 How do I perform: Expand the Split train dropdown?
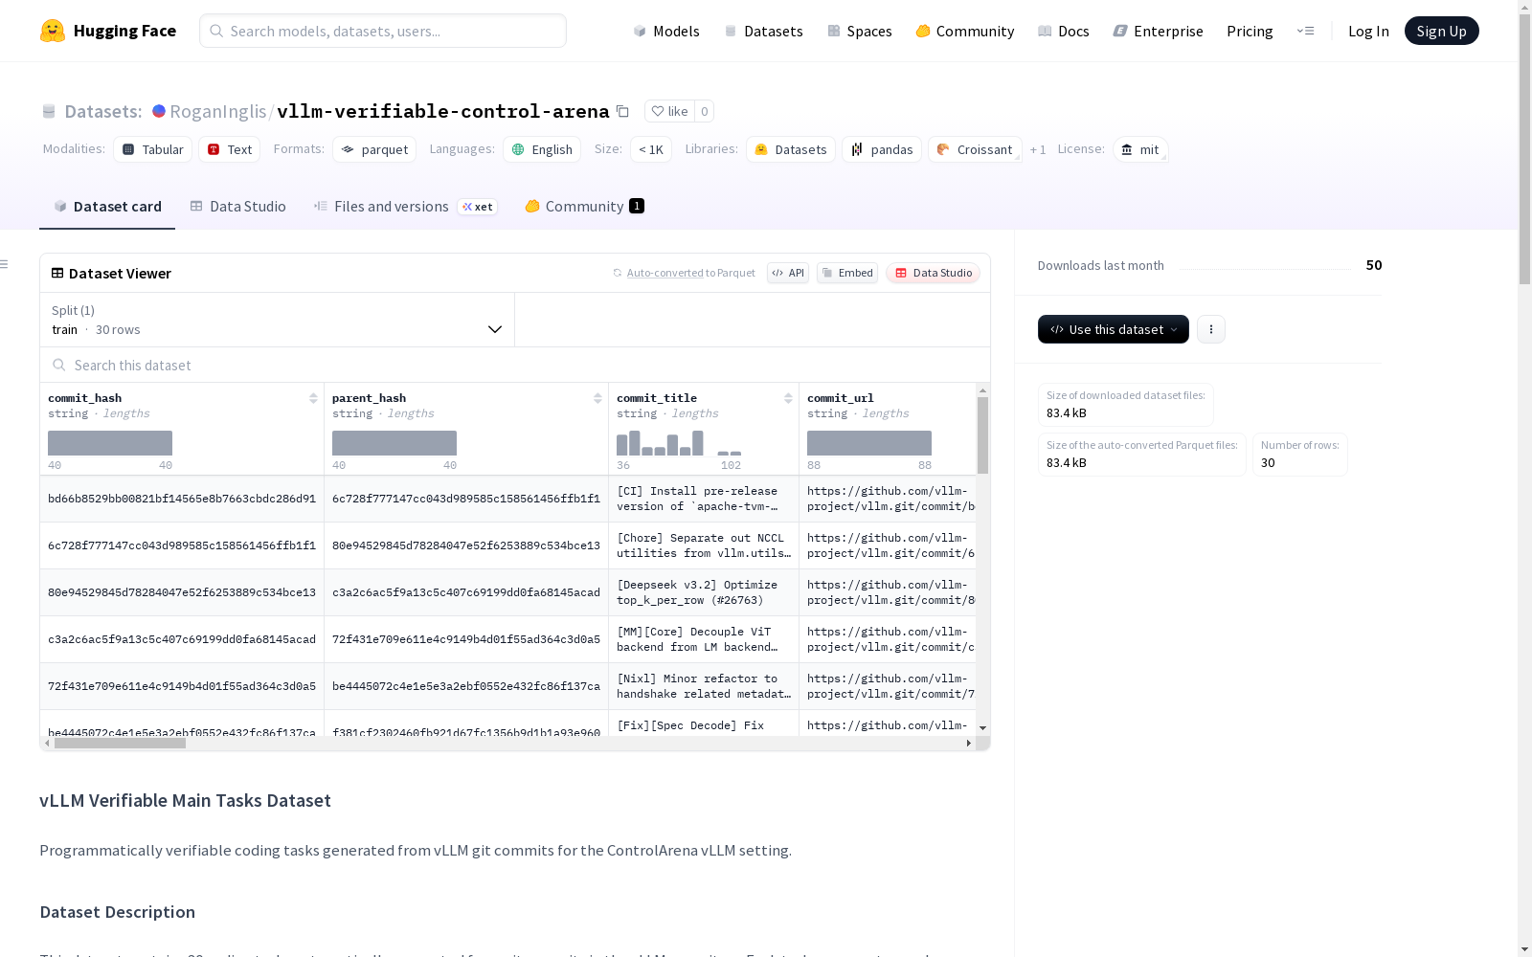278,320
